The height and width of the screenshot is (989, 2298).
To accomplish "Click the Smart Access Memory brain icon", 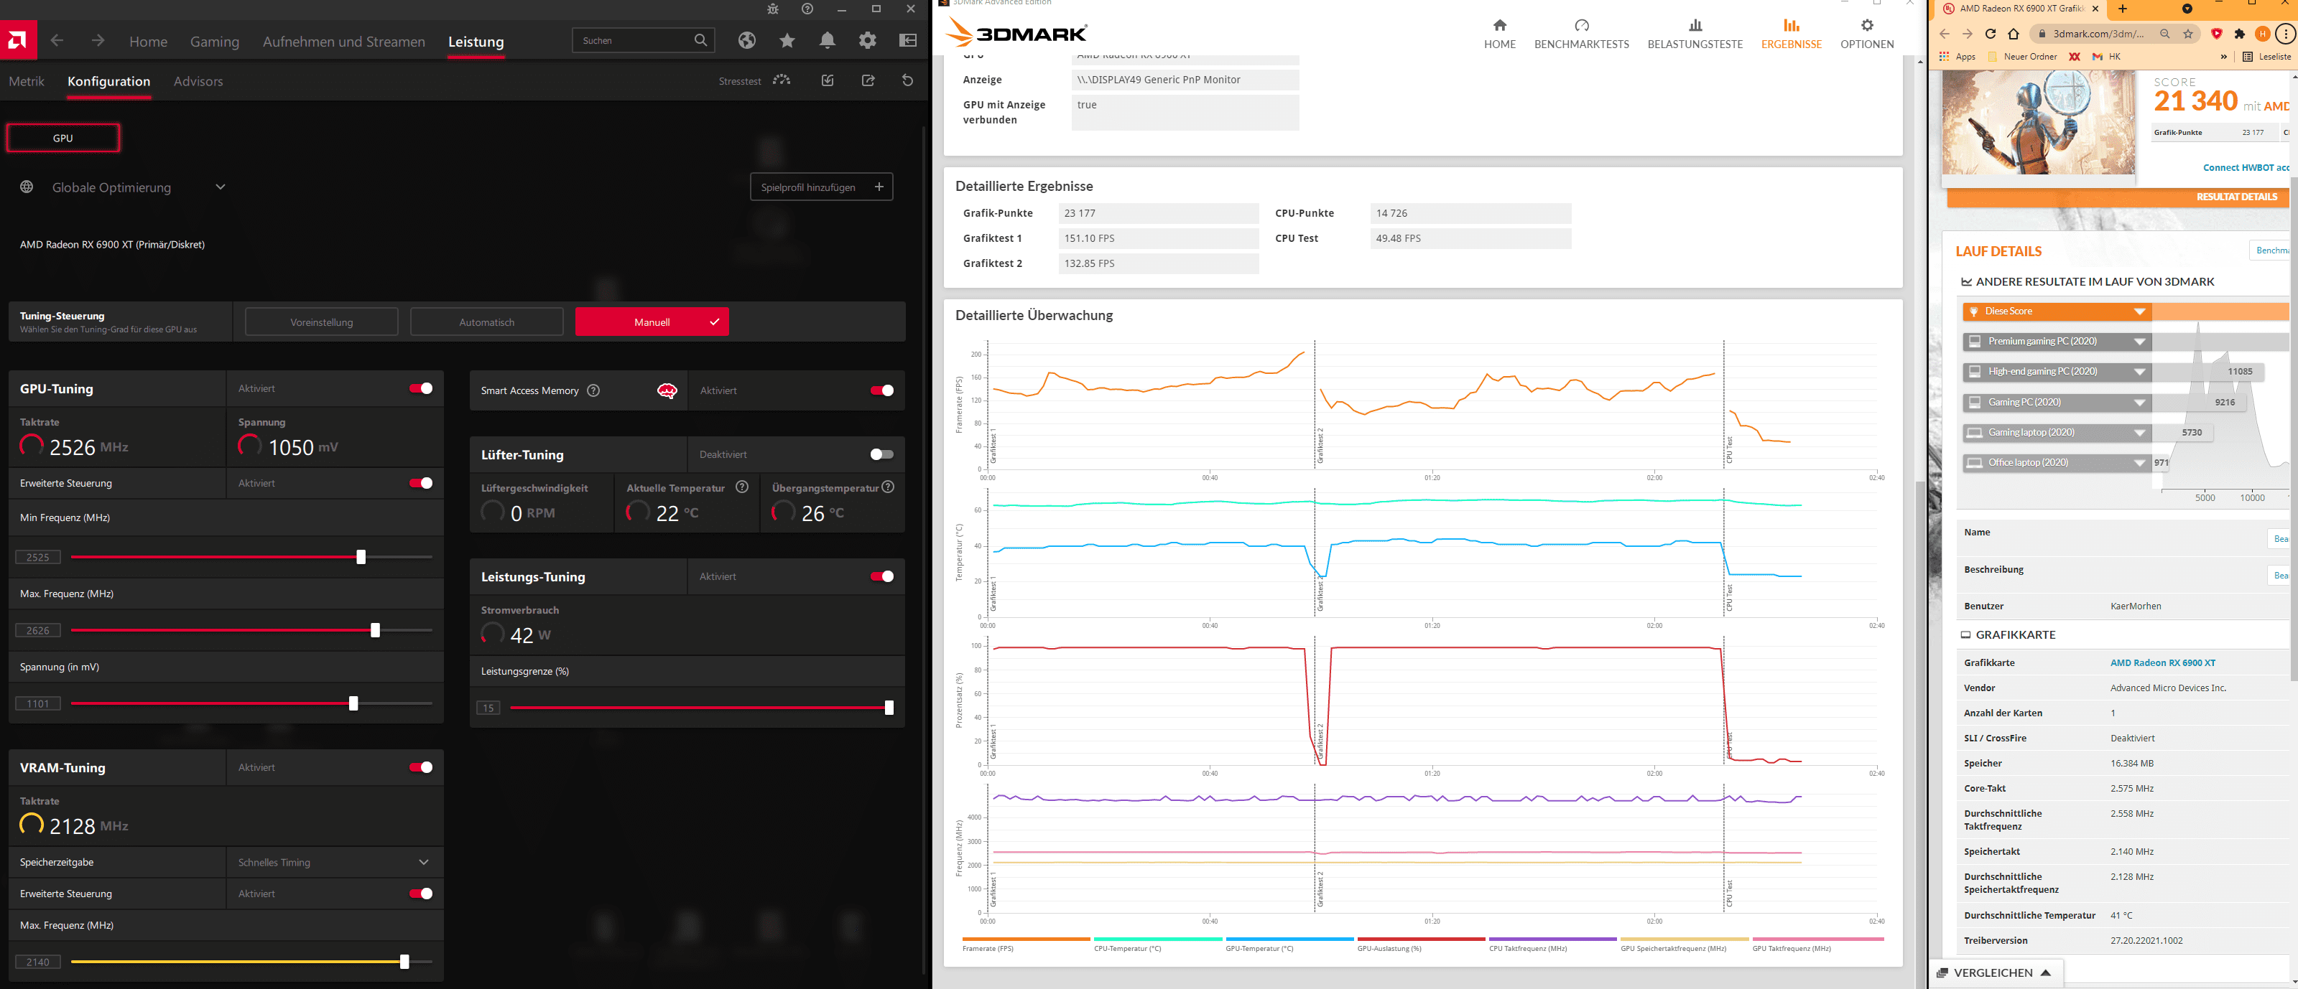I will [x=667, y=390].
